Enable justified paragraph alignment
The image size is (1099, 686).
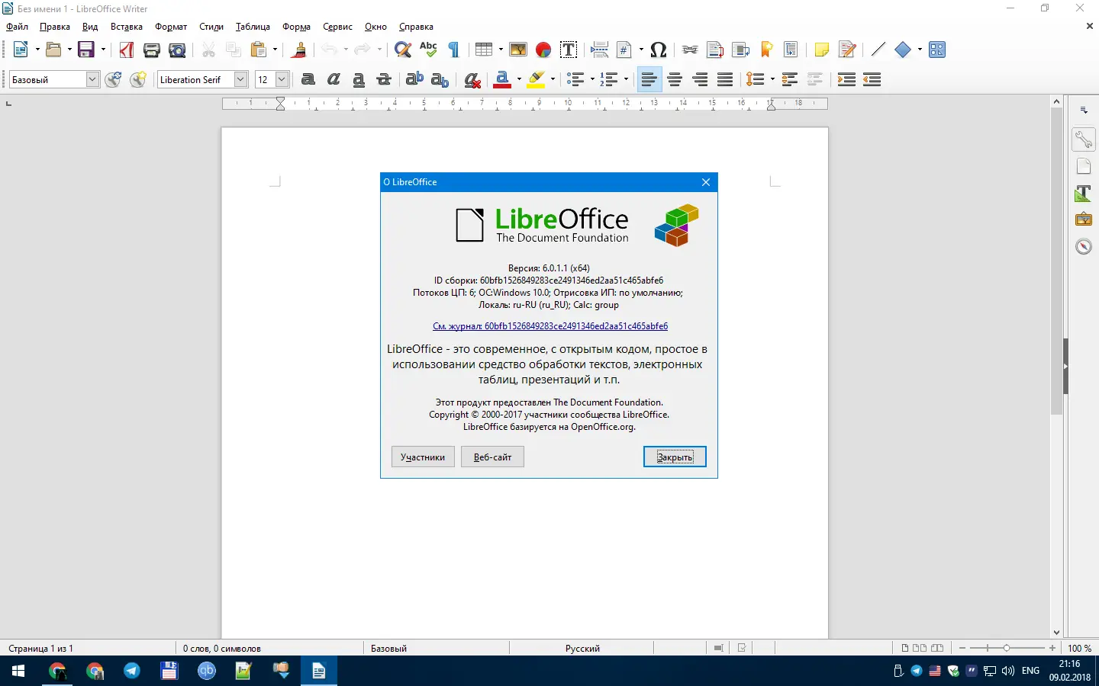(724, 79)
